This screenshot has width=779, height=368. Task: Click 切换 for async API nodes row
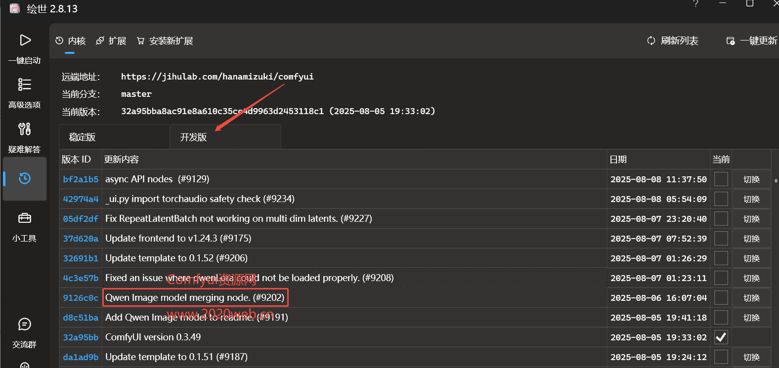pos(751,179)
